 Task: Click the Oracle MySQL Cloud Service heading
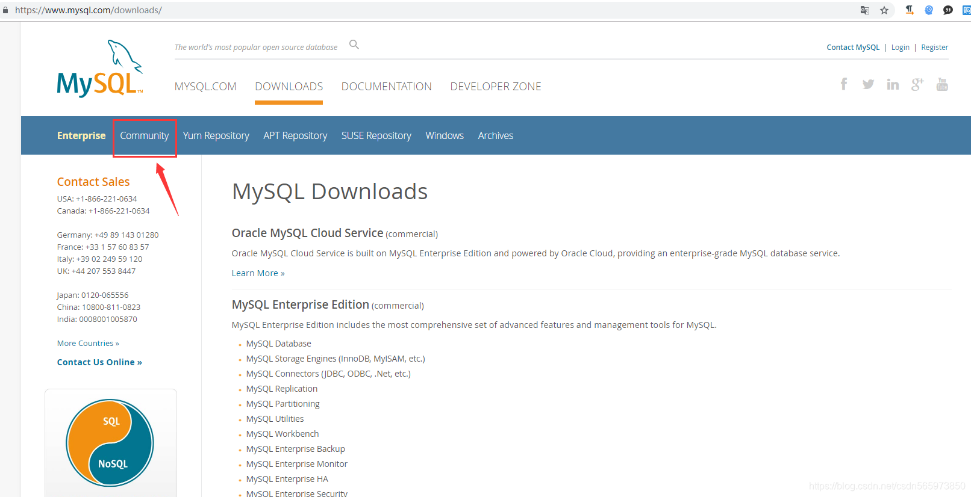[307, 233]
